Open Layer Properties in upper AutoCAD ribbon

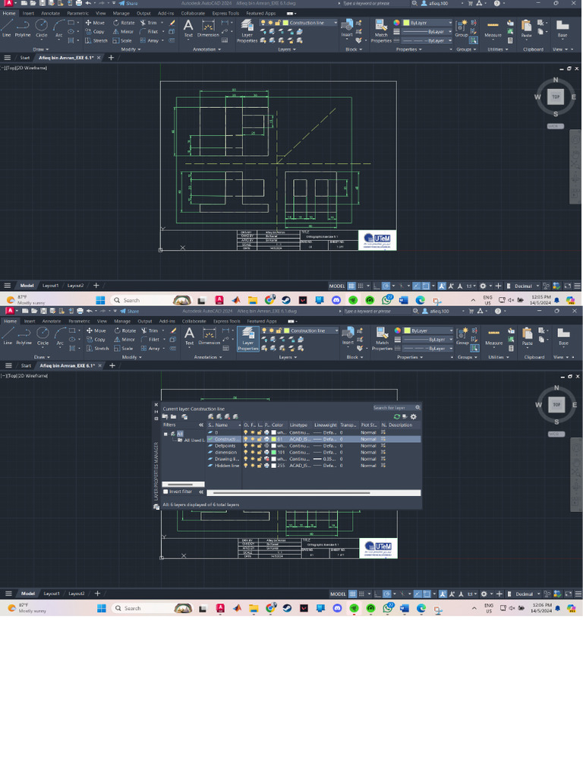click(x=247, y=30)
